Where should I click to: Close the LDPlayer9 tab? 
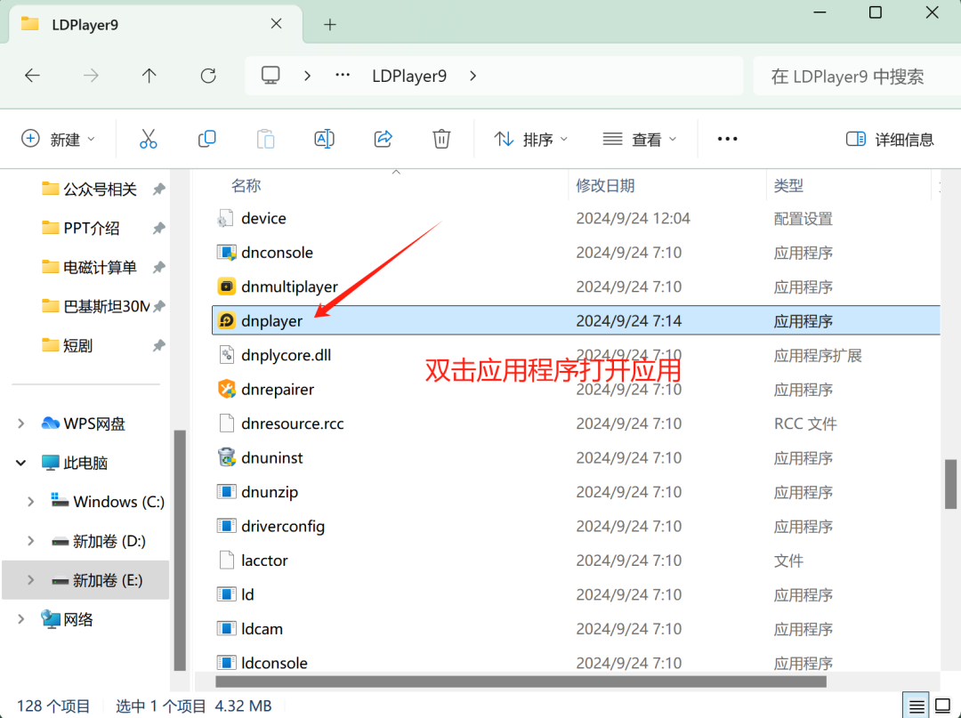click(277, 24)
